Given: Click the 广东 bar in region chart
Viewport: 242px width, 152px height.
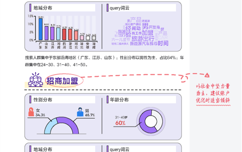Looking at the screenshot, I should tap(41, 29).
